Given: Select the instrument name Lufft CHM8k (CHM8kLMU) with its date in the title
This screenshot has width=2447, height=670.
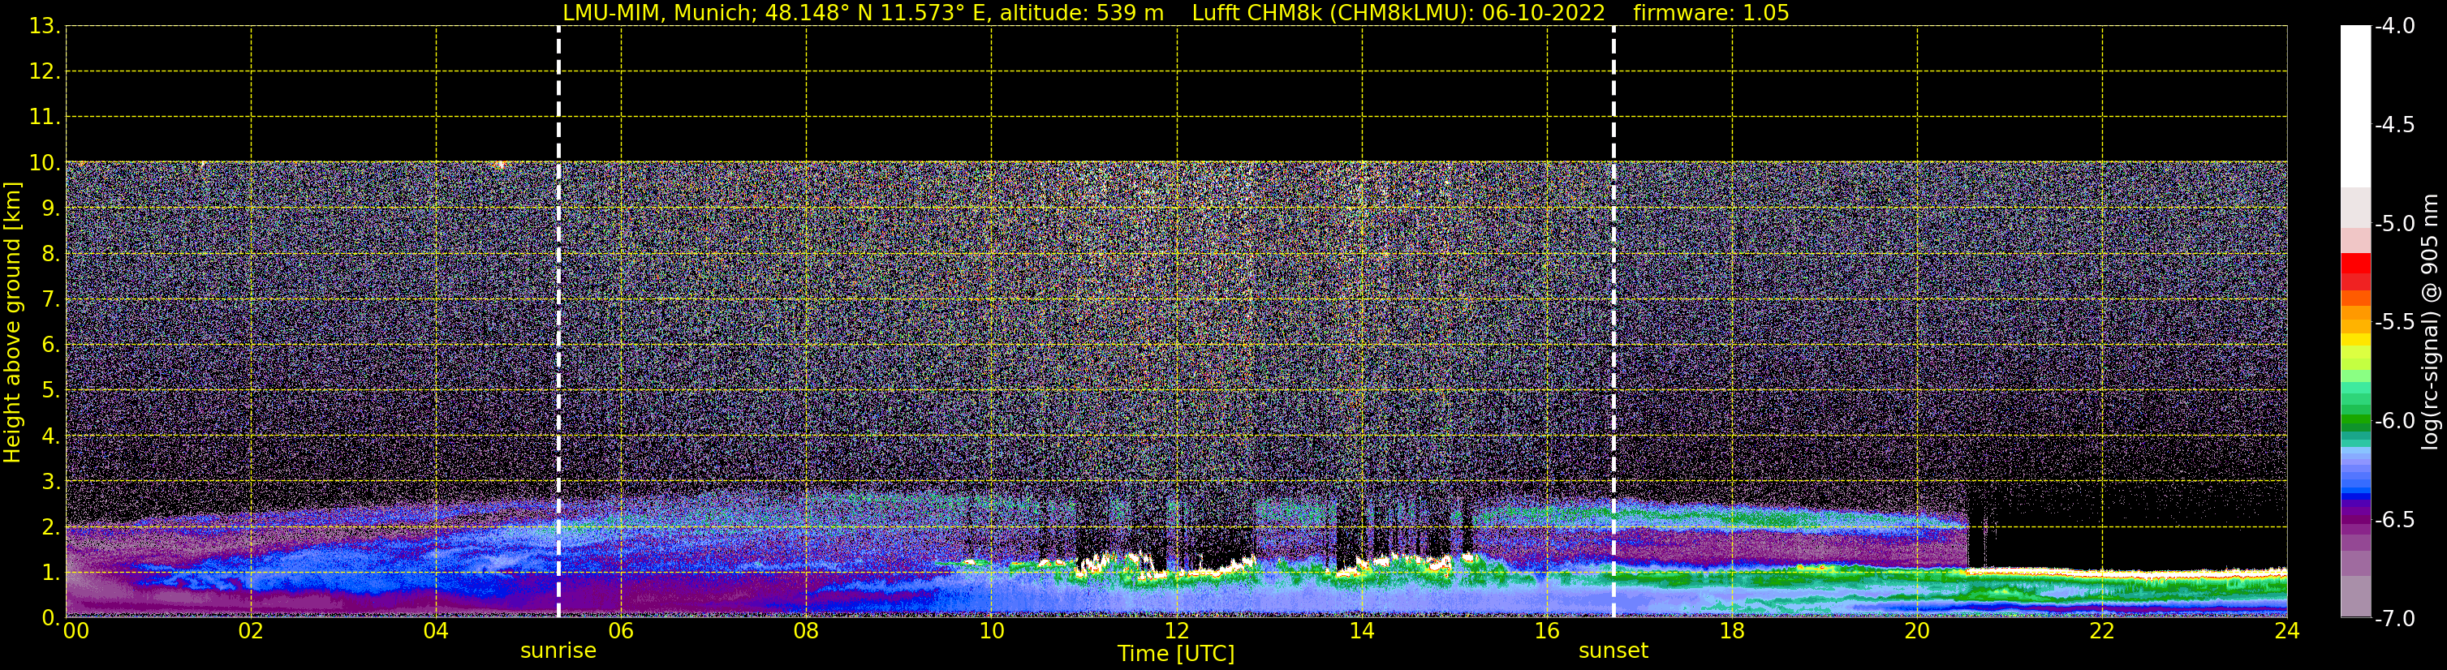Looking at the screenshot, I should coord(1398,13).
